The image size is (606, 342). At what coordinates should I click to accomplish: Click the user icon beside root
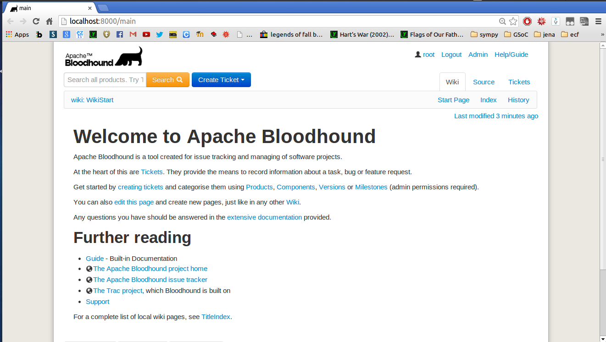tap(418, 55)
